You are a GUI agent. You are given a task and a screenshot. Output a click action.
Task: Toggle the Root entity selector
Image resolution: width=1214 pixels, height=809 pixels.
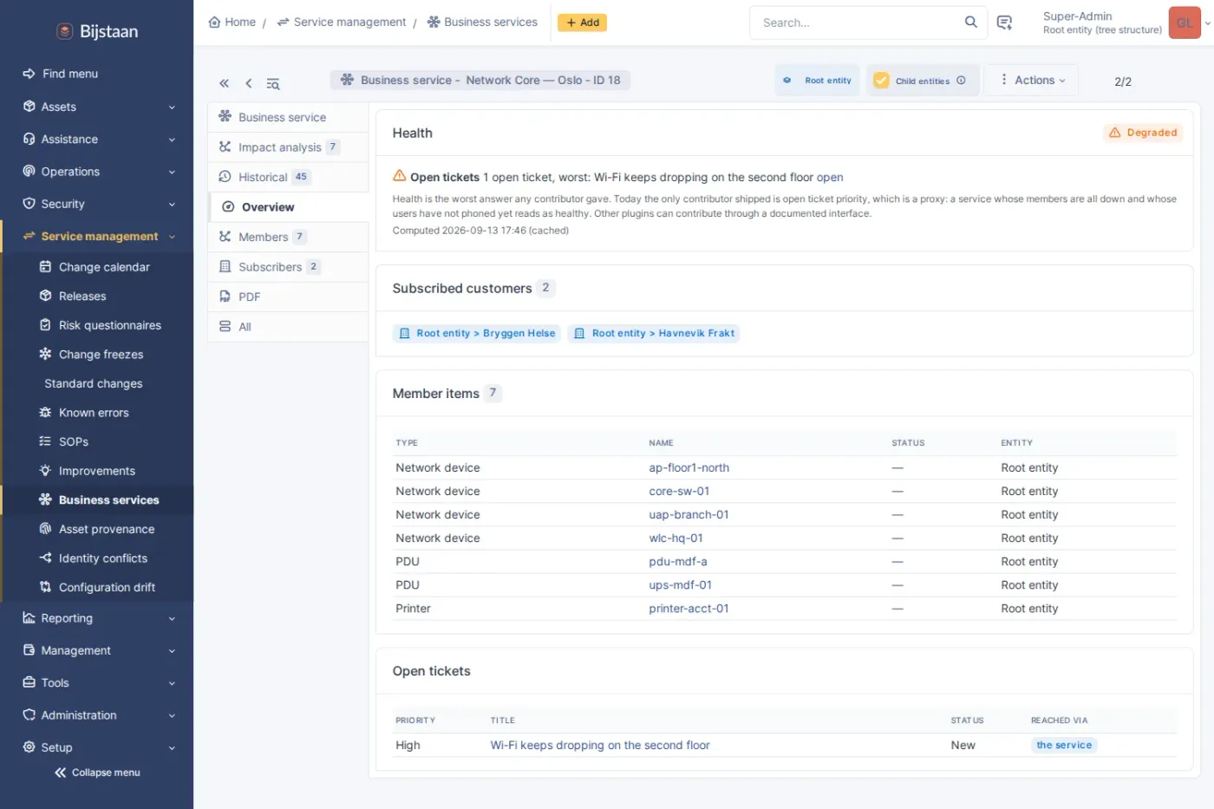coord(818,81)
